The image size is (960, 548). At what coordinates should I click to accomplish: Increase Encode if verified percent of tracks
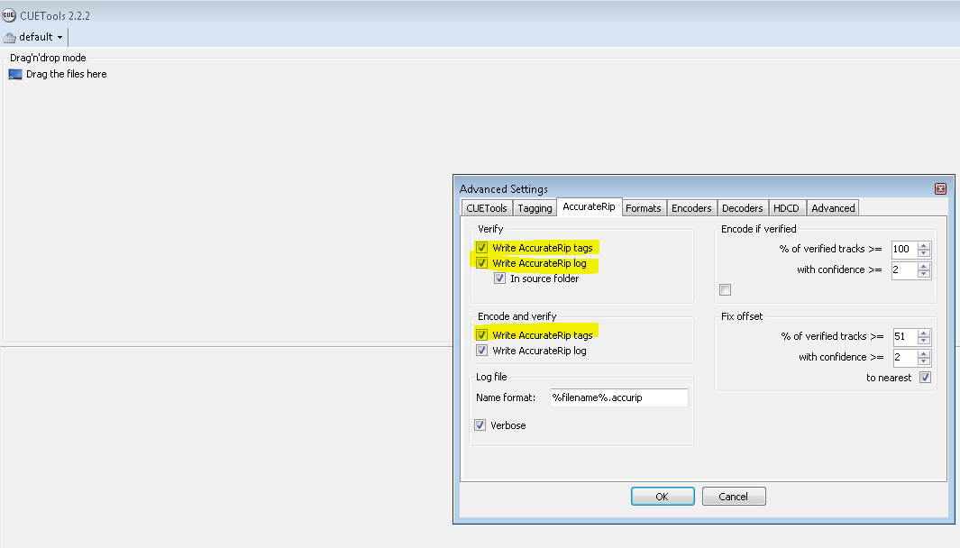pyautogui.click(x=924, y=245)
